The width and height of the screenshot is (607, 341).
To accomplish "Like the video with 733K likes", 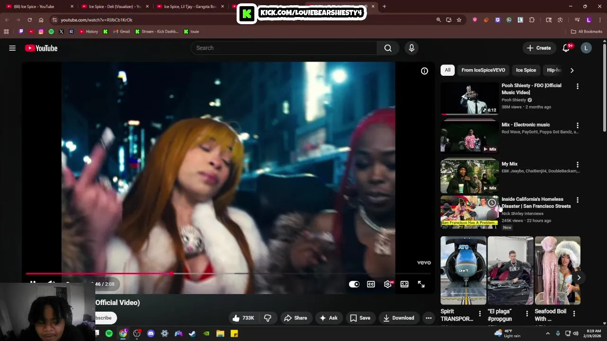I will [244, 318].
